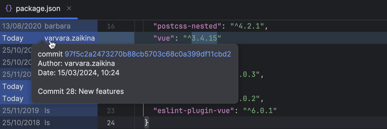Viewport: 387px width, 129px height.
Task: Click the closing brace on line 24
Action: pos(146,123)
